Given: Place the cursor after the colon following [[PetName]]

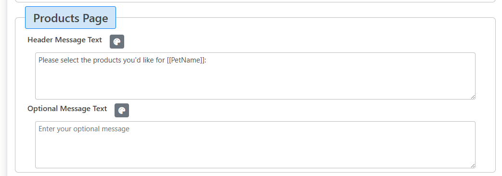Looking at the screenshot, I should coord(207,60).
